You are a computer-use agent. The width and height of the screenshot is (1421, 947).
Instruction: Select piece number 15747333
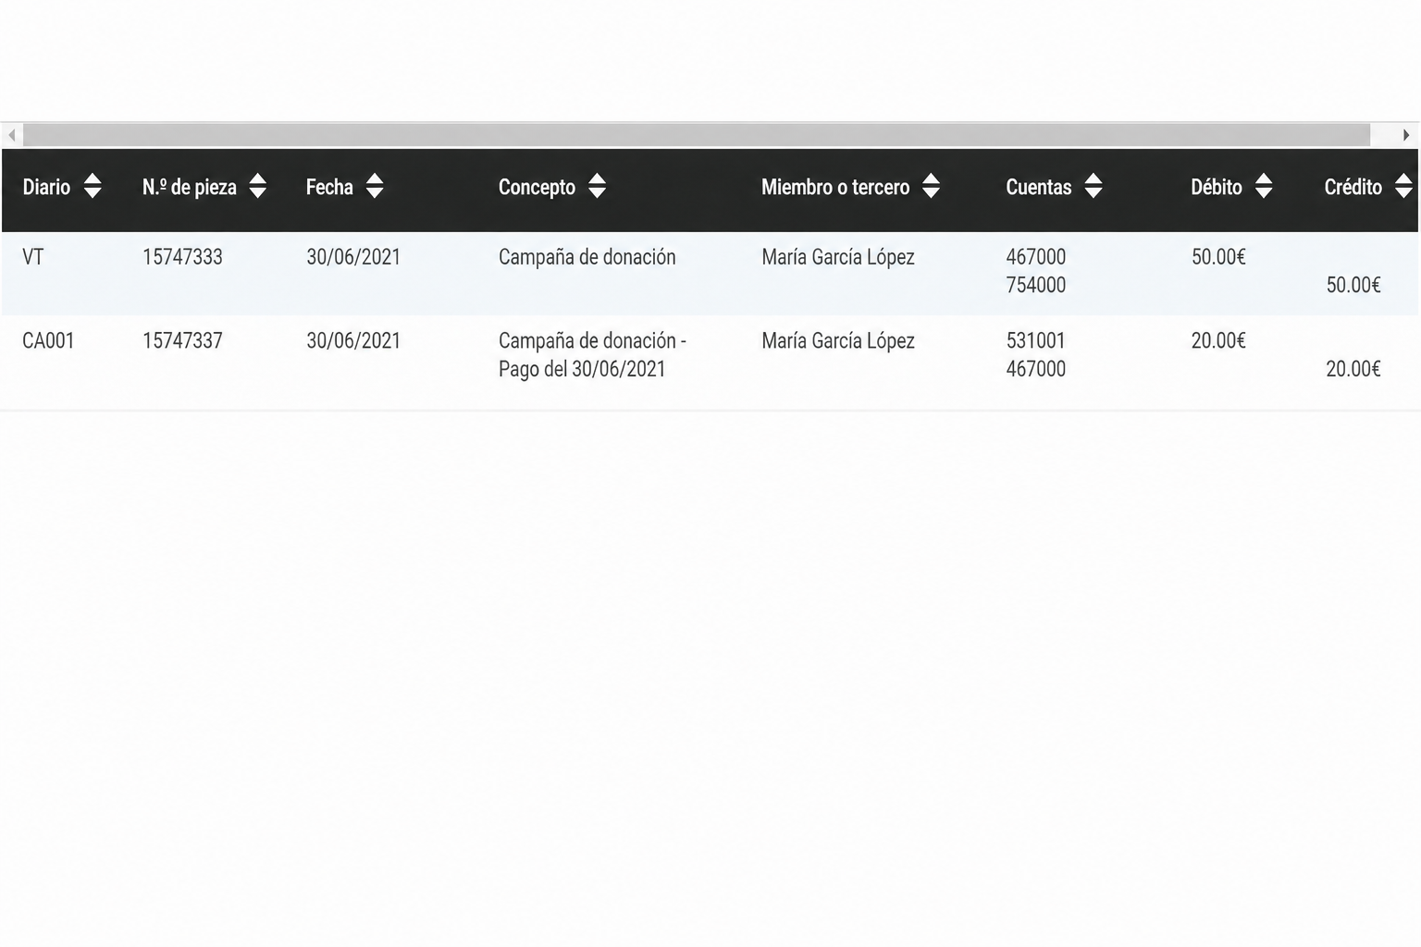click(182, 257)
